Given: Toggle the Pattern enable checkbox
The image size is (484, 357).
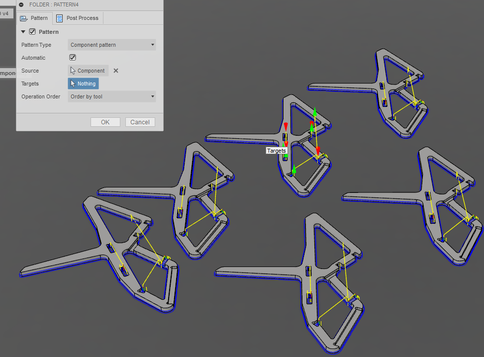Looking at the screenshot, I should 32,32.
